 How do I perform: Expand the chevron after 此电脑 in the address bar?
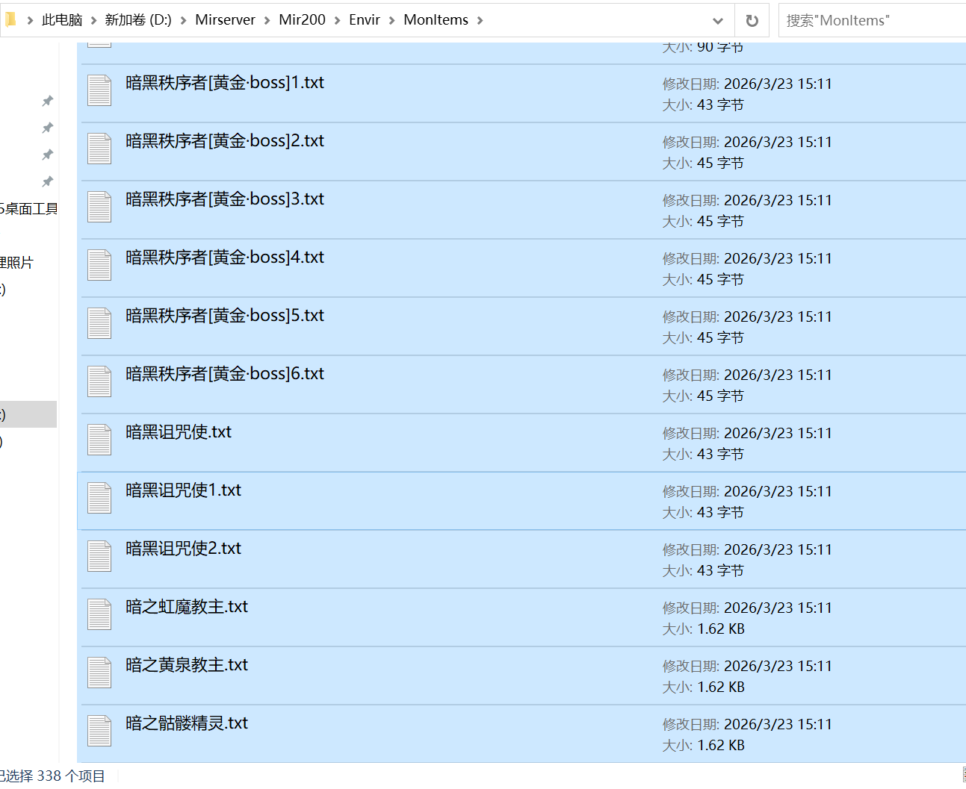tap(94, 21)
